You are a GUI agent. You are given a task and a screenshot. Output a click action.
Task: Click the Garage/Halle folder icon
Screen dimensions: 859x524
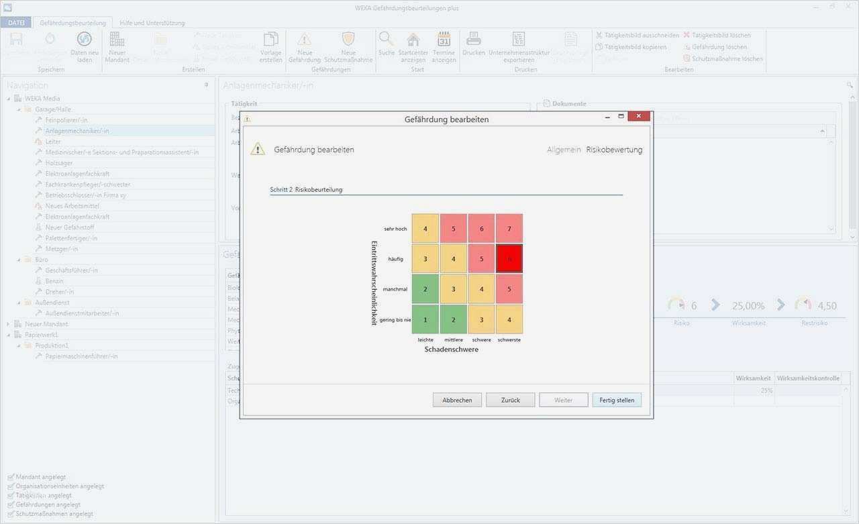pyautogui.click(x=28, y=109)
